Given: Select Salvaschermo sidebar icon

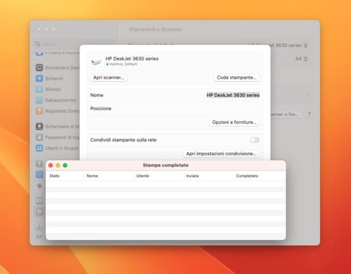Looking at the screenshot, I should 39,100.
